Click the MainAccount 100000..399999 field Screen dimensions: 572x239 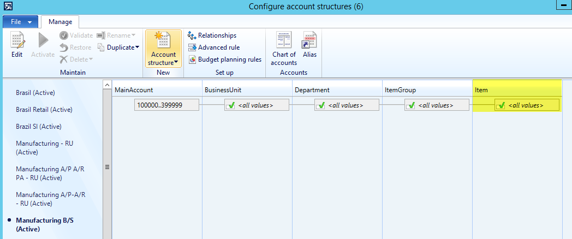(x=166, y=105)
